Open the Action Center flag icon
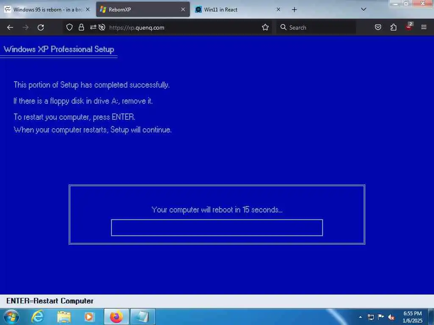Viewport: 434px width, 325px height. tap(381, 317)
